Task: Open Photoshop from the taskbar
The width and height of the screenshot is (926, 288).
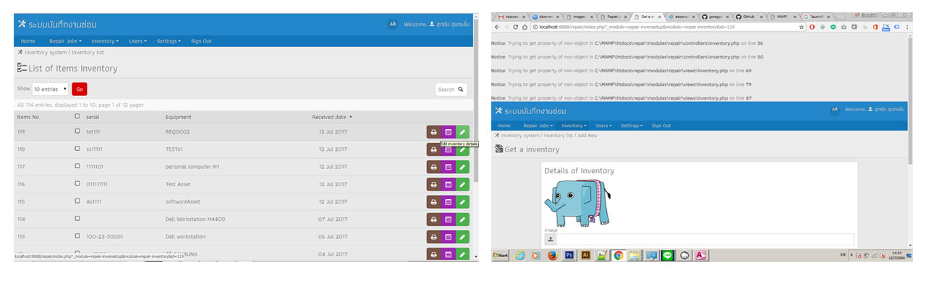Action: [x=569, y=255]
